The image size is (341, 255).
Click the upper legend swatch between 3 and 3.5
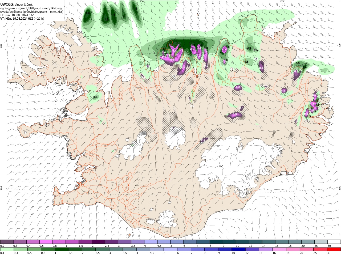click(x=124, y=242)
